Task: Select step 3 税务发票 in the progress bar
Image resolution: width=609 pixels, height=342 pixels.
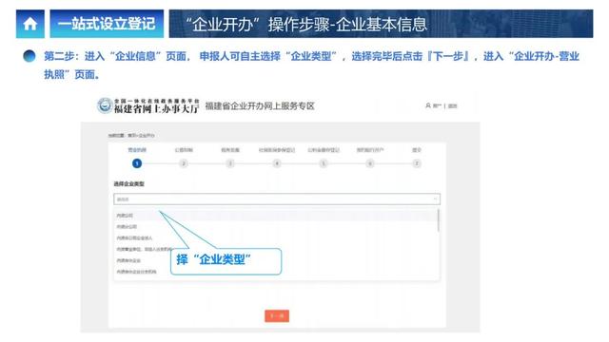Action: pyautogui.click(x=230, y=163)
